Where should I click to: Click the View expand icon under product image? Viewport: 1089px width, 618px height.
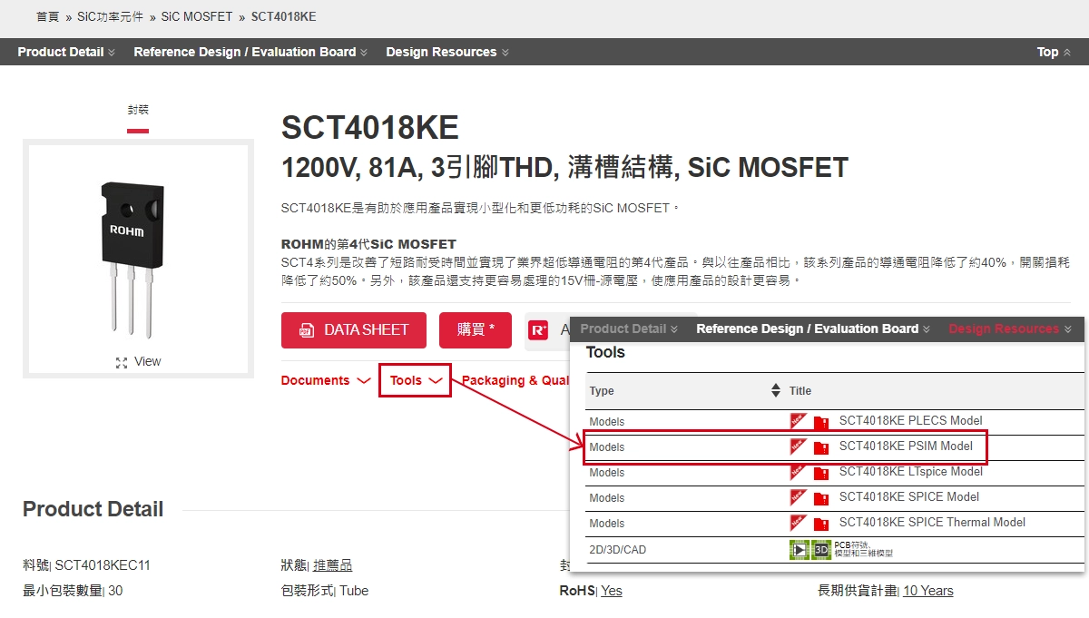tap(122, 362)
